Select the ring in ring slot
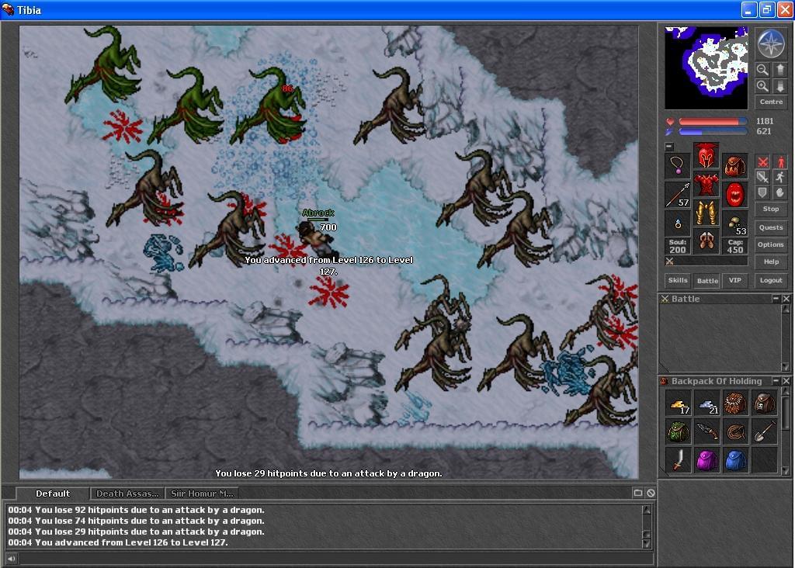The height and width of the screenshot is (568, 795). point(678,223)
